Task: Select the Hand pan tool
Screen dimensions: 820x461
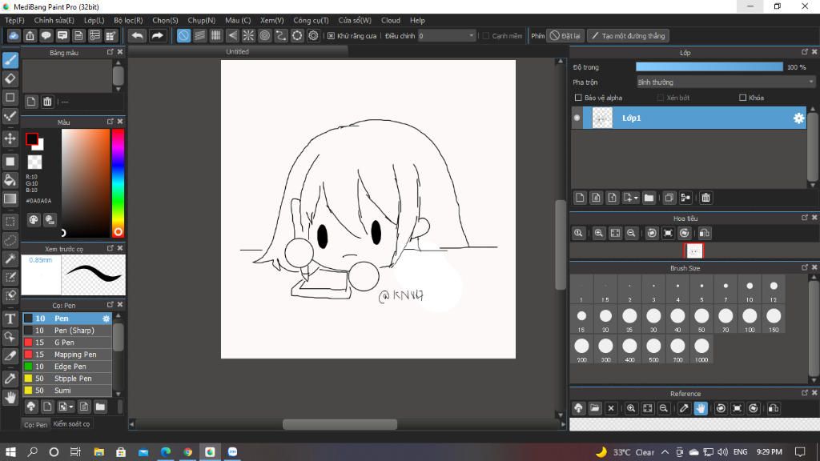Action: 10,398
